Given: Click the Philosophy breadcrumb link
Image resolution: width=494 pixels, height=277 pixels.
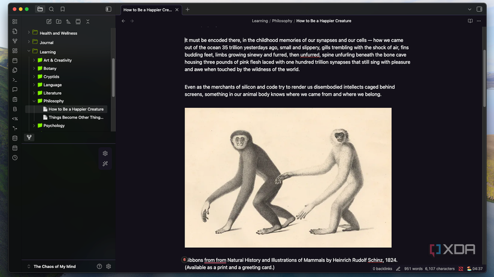Looking at the screenshot, I should [x=282, y=21].
